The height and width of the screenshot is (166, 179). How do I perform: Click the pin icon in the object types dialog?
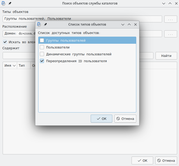[x=45, y=24]
